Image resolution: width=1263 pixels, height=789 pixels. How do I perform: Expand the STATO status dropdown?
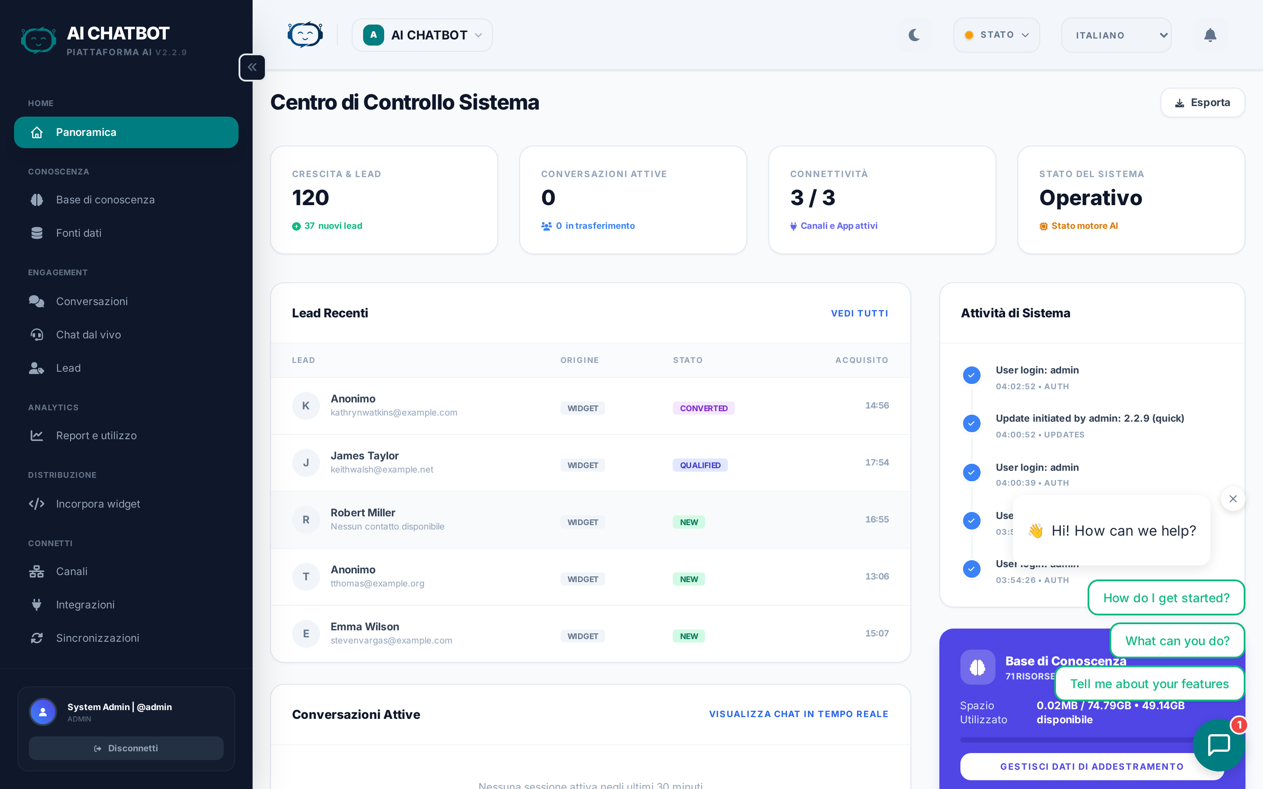point(996,35)
